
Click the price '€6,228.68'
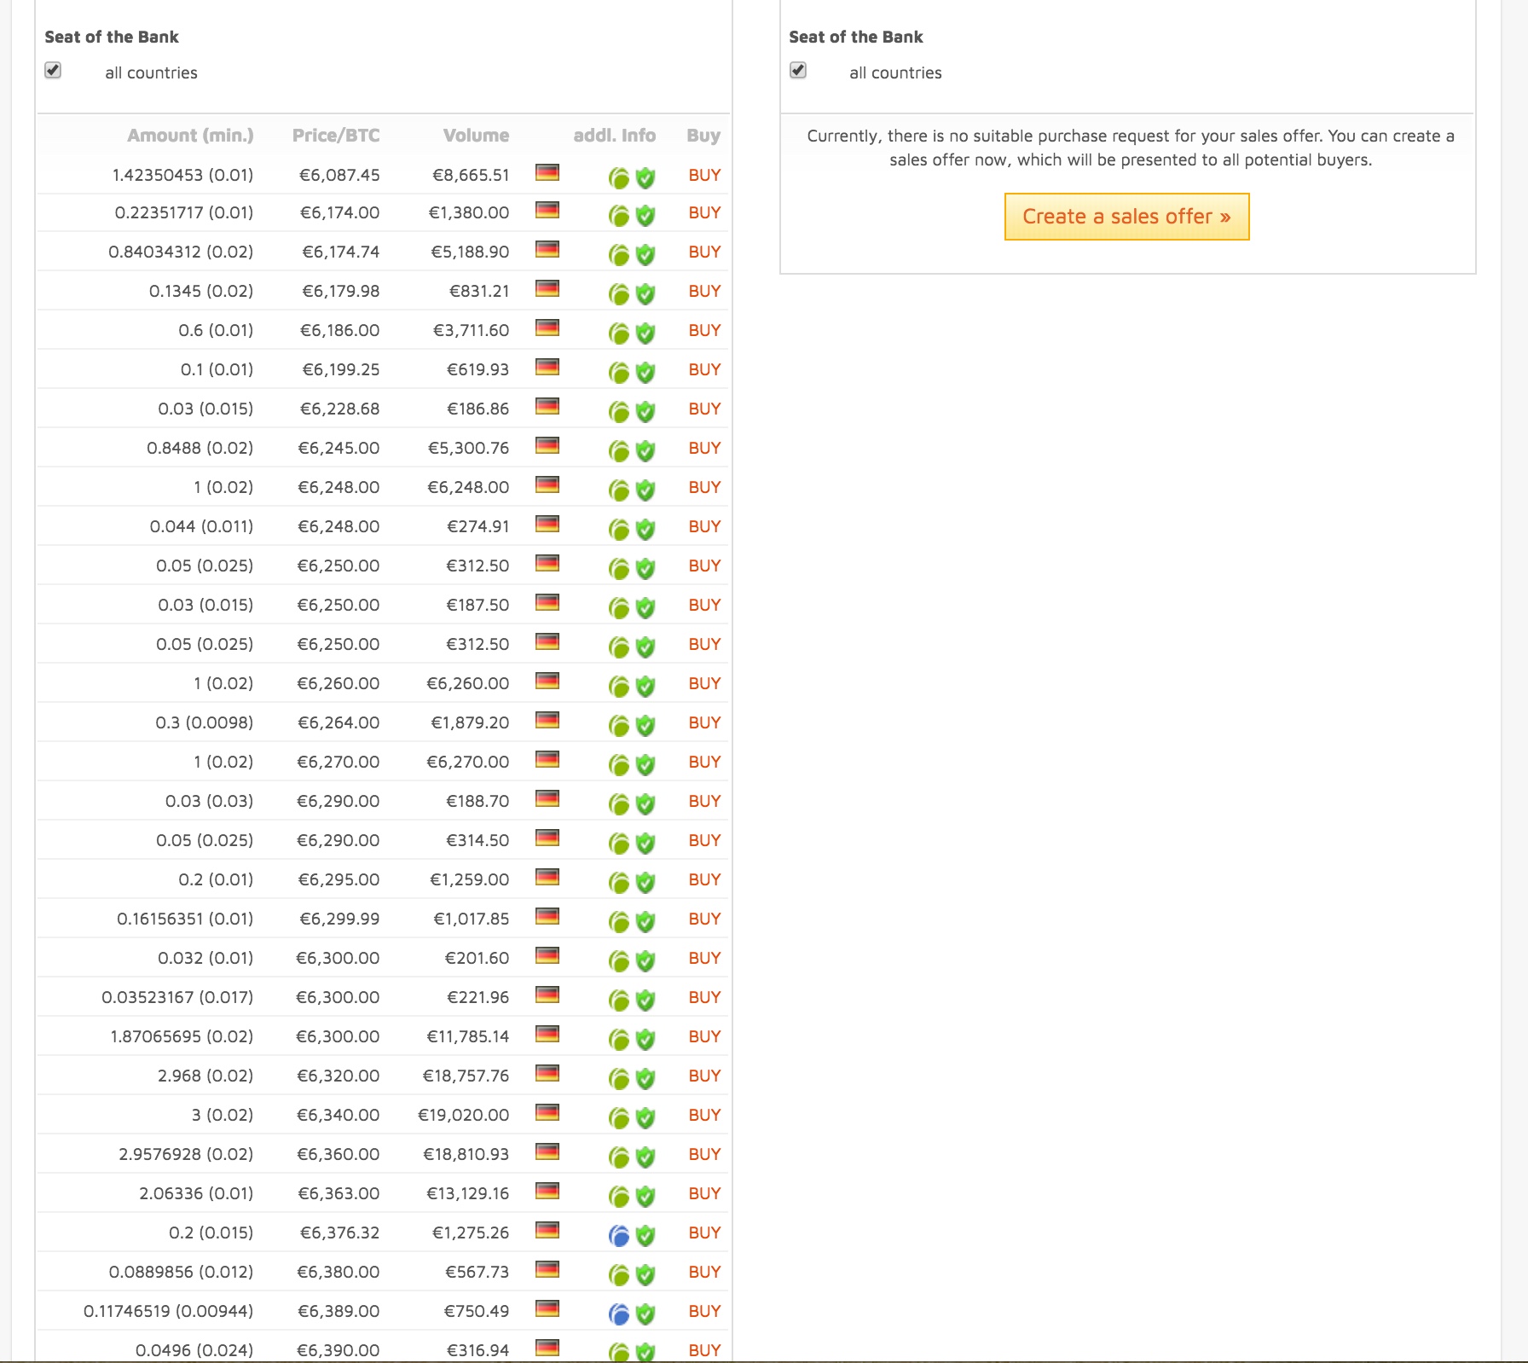[x=340, y=409]
